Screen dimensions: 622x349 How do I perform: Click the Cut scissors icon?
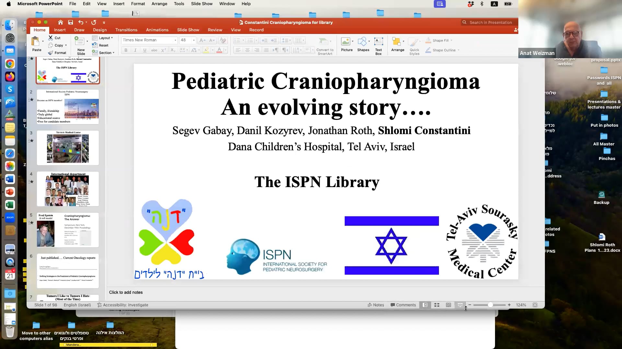(x=51, y=38)
